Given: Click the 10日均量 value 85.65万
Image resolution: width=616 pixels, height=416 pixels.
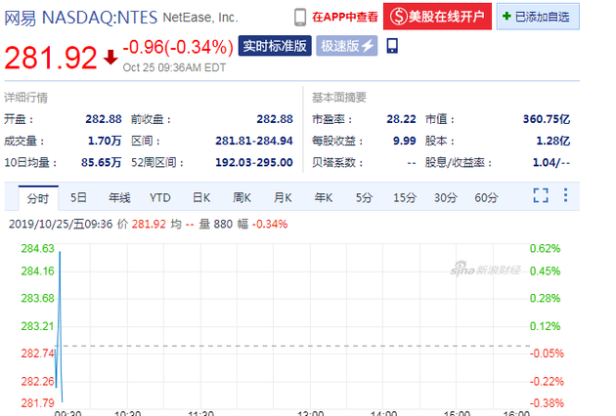Looking at the screenshot, I should coord(102,162).
